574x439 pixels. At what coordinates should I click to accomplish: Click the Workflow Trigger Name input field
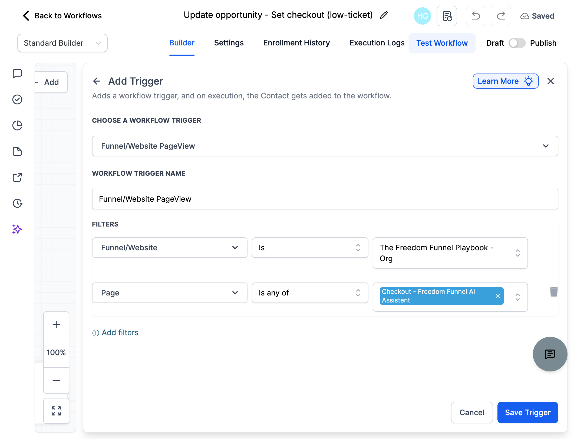[x=325, y=199]
